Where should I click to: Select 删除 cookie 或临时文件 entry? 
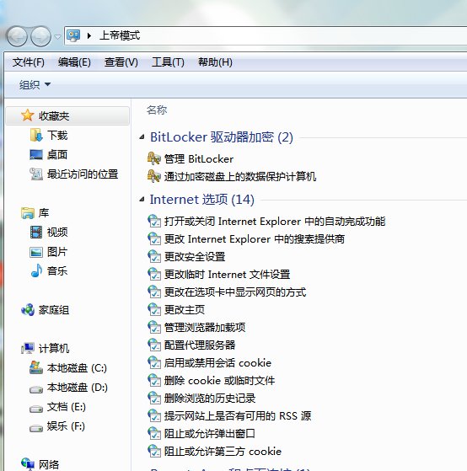point(219,380)
